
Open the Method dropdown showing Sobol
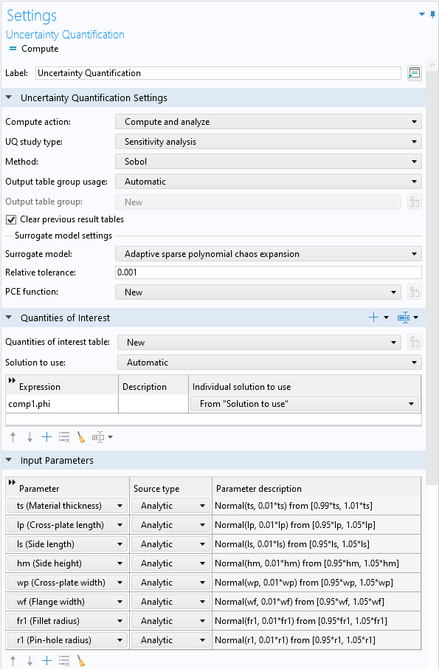pos(269,161)
